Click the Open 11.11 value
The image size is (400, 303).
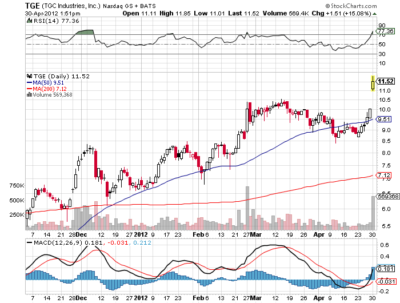click(139, 13)
